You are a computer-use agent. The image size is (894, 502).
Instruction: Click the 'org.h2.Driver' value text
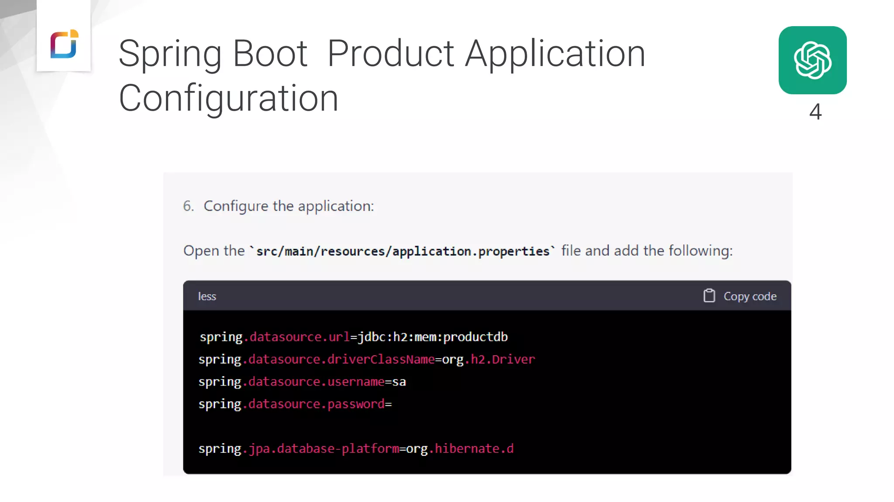pos(488,359)
